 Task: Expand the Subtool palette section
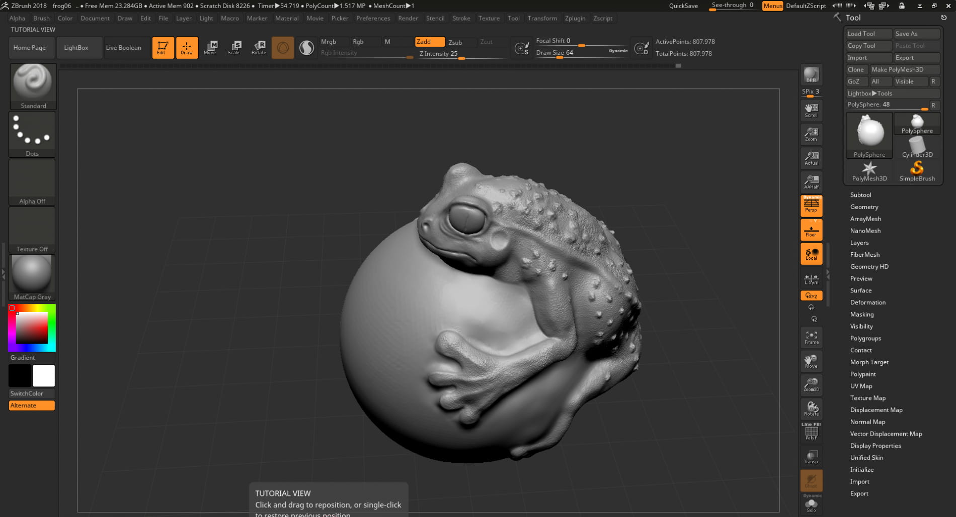click(x=860, y=195)
